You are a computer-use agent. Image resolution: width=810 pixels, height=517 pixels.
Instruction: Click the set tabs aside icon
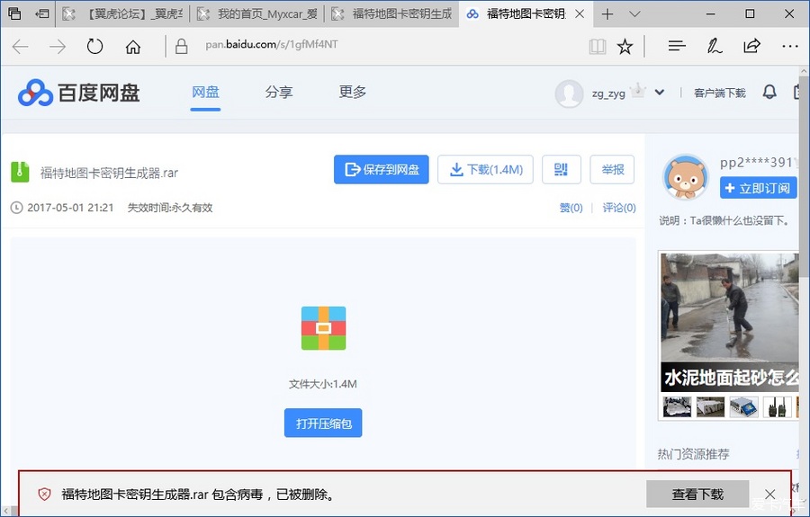[x=41, y=13]
